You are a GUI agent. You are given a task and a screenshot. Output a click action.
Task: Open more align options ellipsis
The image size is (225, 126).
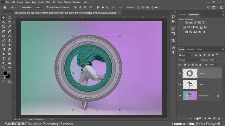121,7
